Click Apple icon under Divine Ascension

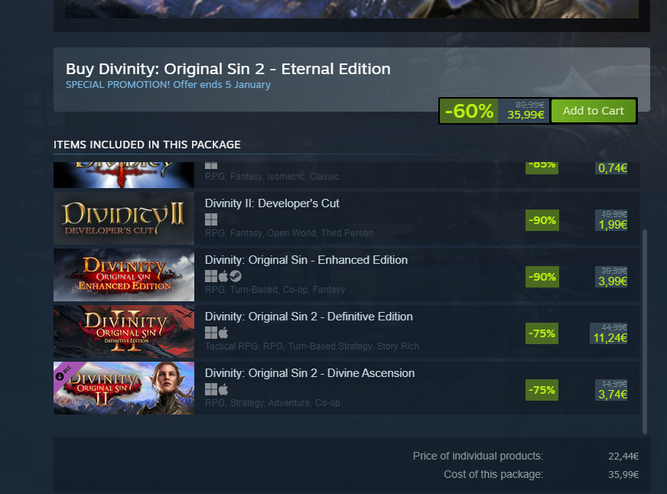223,389
